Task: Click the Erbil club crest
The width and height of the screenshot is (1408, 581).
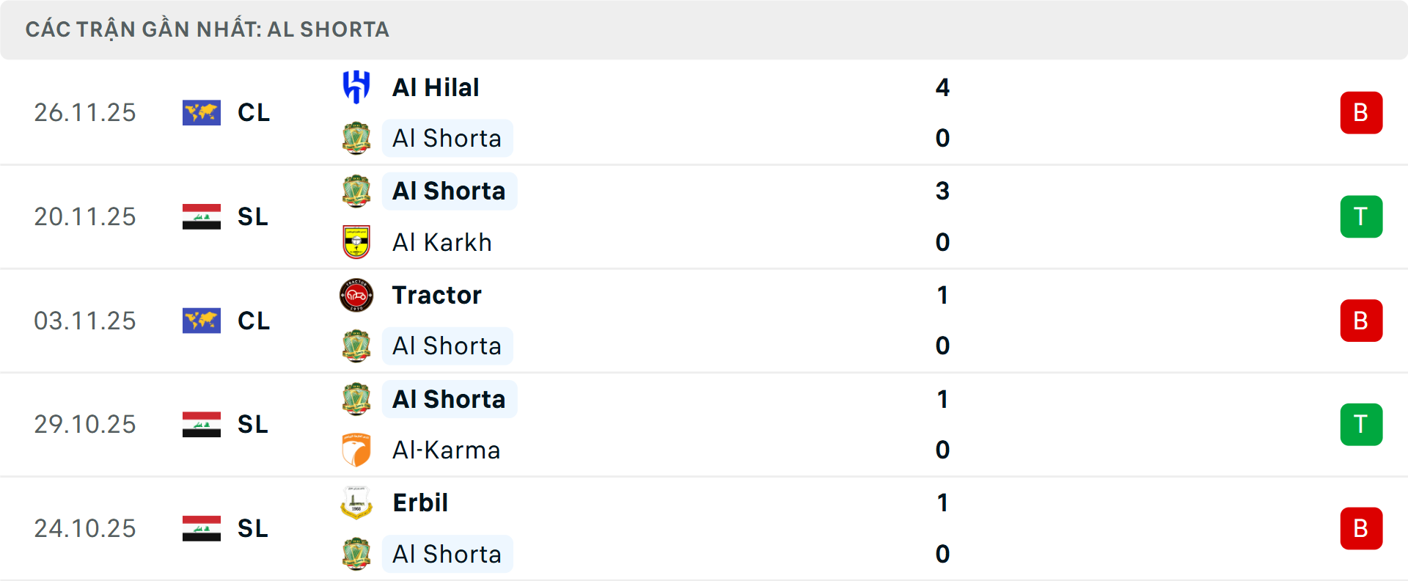Action: [356, 503]
